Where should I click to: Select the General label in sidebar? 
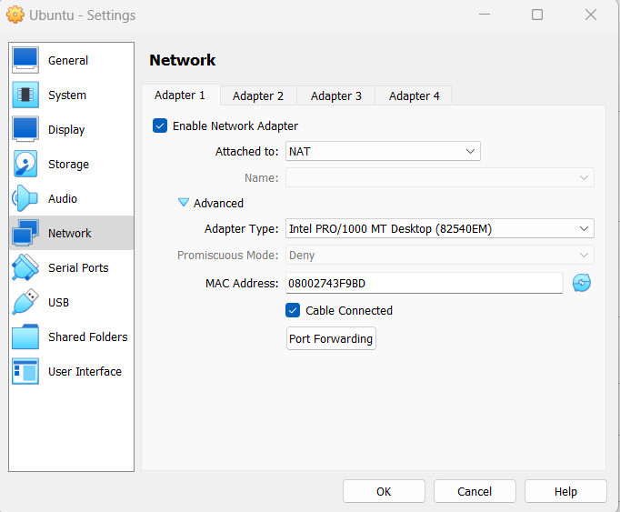(68, 61)
